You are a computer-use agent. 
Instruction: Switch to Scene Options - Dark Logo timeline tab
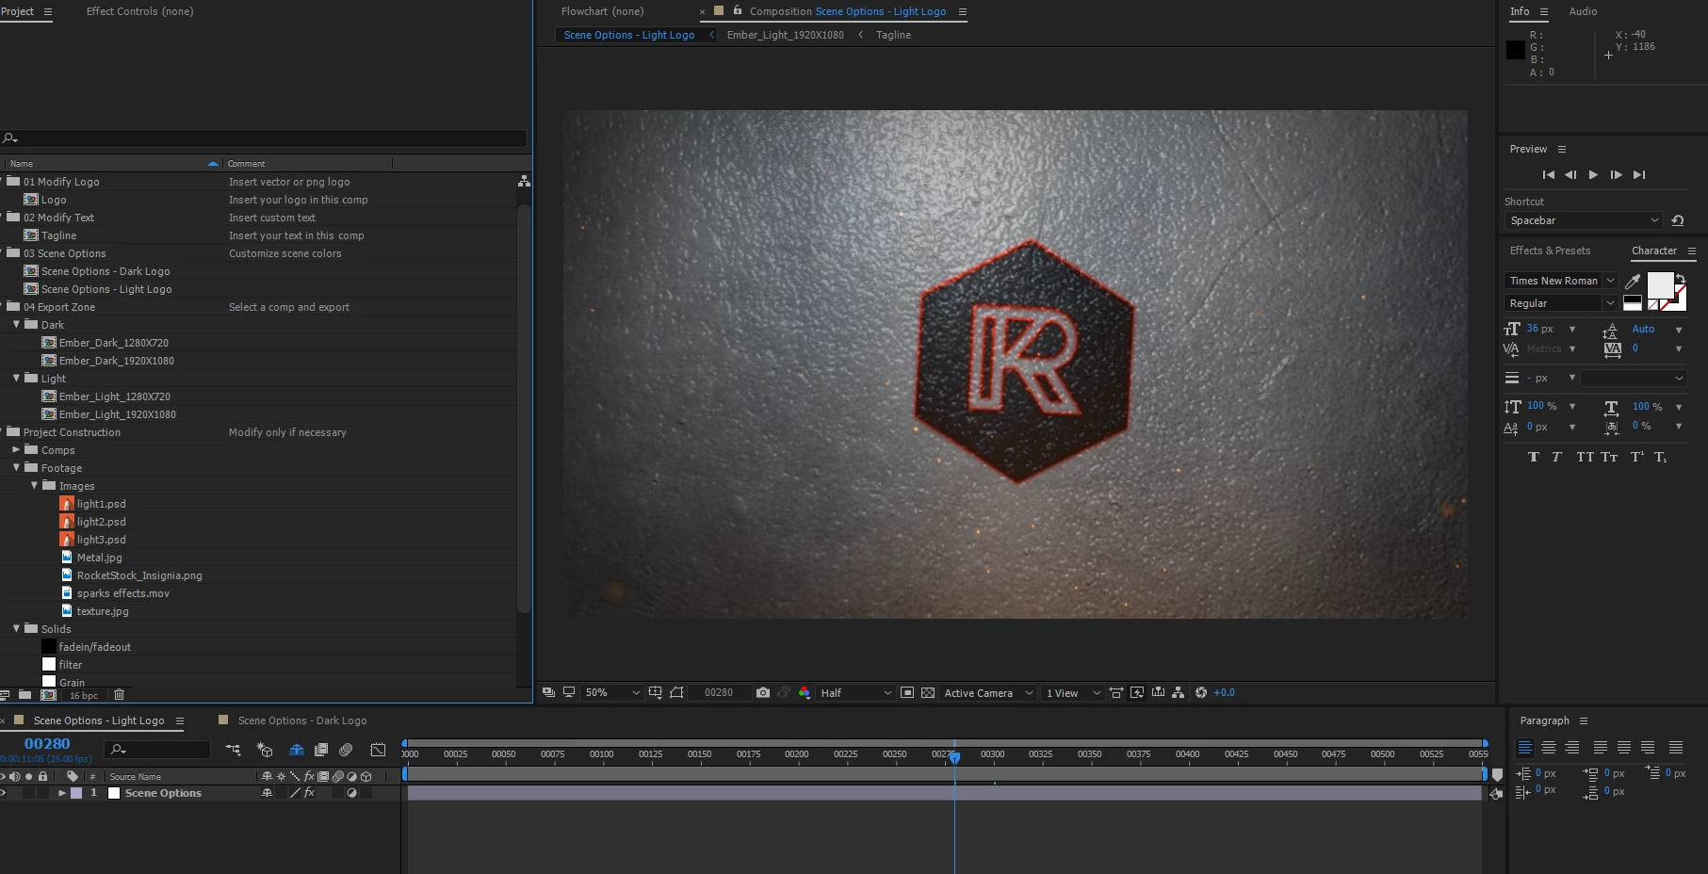click(301, 720)
